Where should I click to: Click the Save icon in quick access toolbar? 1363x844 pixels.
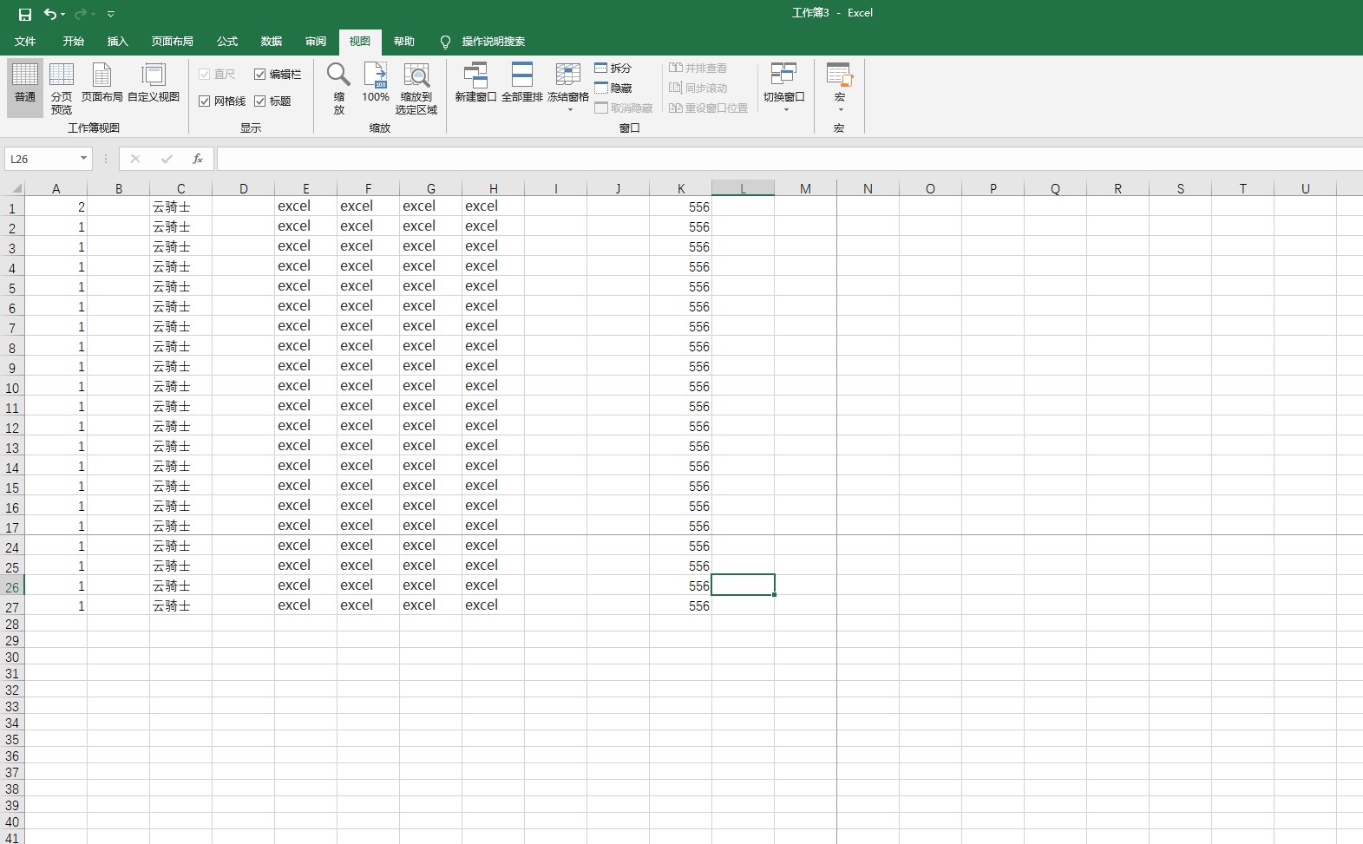click(x=25, y=14)
